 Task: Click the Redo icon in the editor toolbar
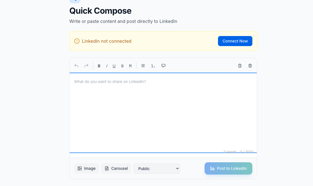[x=86, y=66]
